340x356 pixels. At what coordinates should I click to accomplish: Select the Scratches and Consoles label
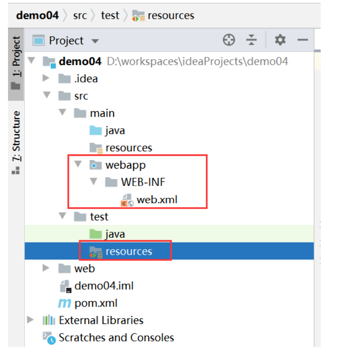[x=116, y=338]
